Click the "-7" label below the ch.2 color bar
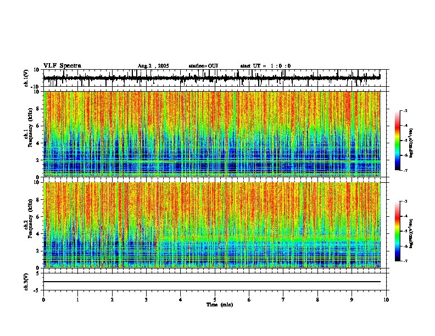 point(405,261)
